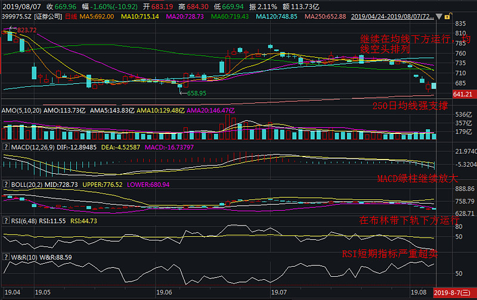This screenshot has height=300, width=477.
Task: Toggle the yellow unlock padlock icon
Action: pos(448,17)
